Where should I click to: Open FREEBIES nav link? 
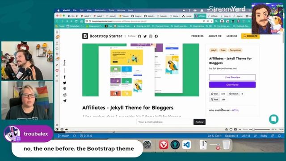198,36
